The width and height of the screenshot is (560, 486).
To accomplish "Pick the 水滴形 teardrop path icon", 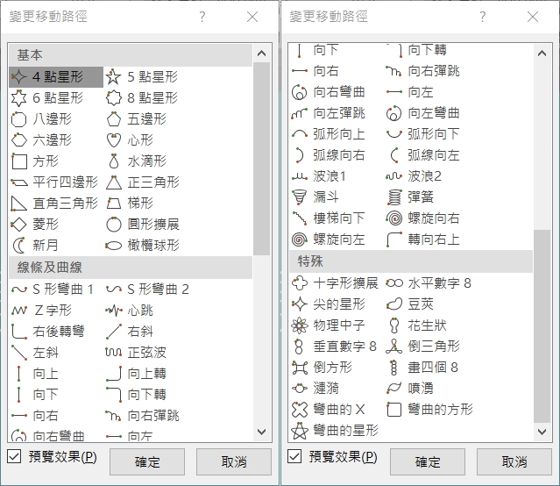I will coord(114,161).
